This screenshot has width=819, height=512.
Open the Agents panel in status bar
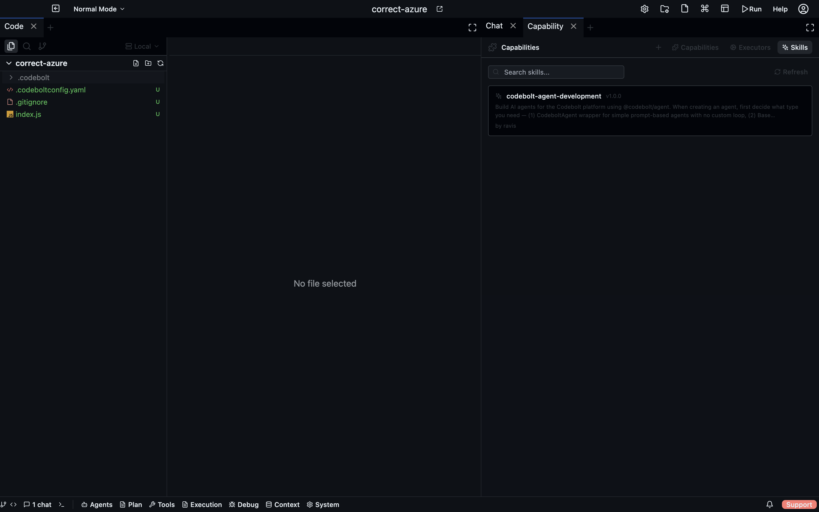(x=97, y=504)
